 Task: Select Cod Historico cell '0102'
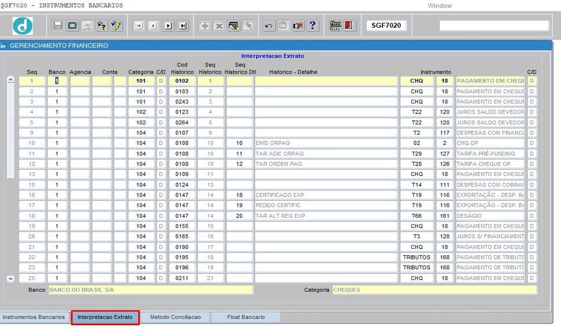[x=182, y=81]
